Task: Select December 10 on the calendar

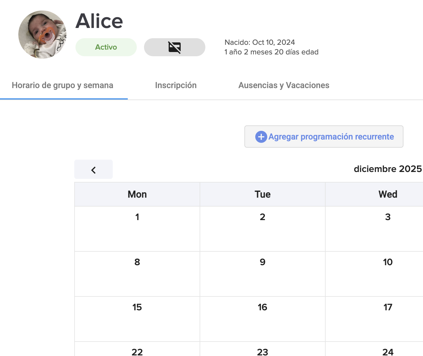Action: coord(374,274)
